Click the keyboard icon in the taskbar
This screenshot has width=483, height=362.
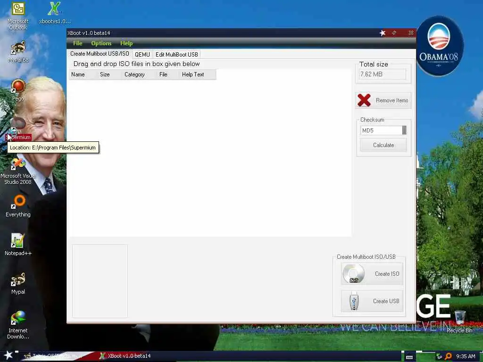tap(409, 357)
